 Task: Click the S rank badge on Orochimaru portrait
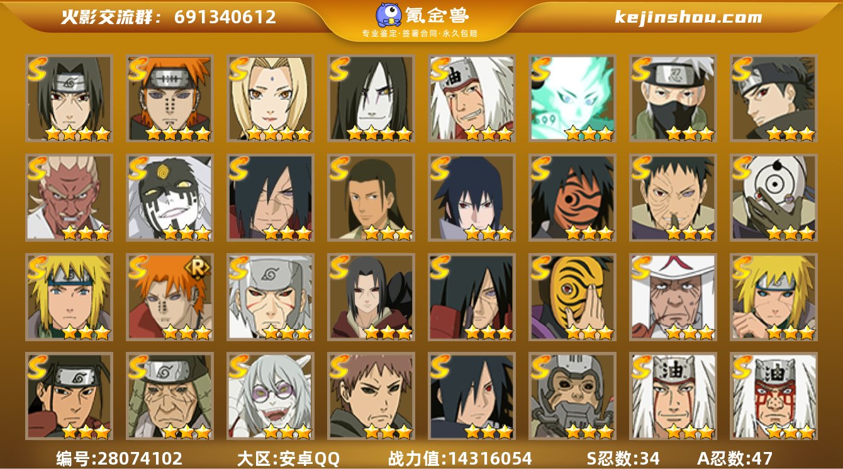pyautogui.click(x=340, y=68)
